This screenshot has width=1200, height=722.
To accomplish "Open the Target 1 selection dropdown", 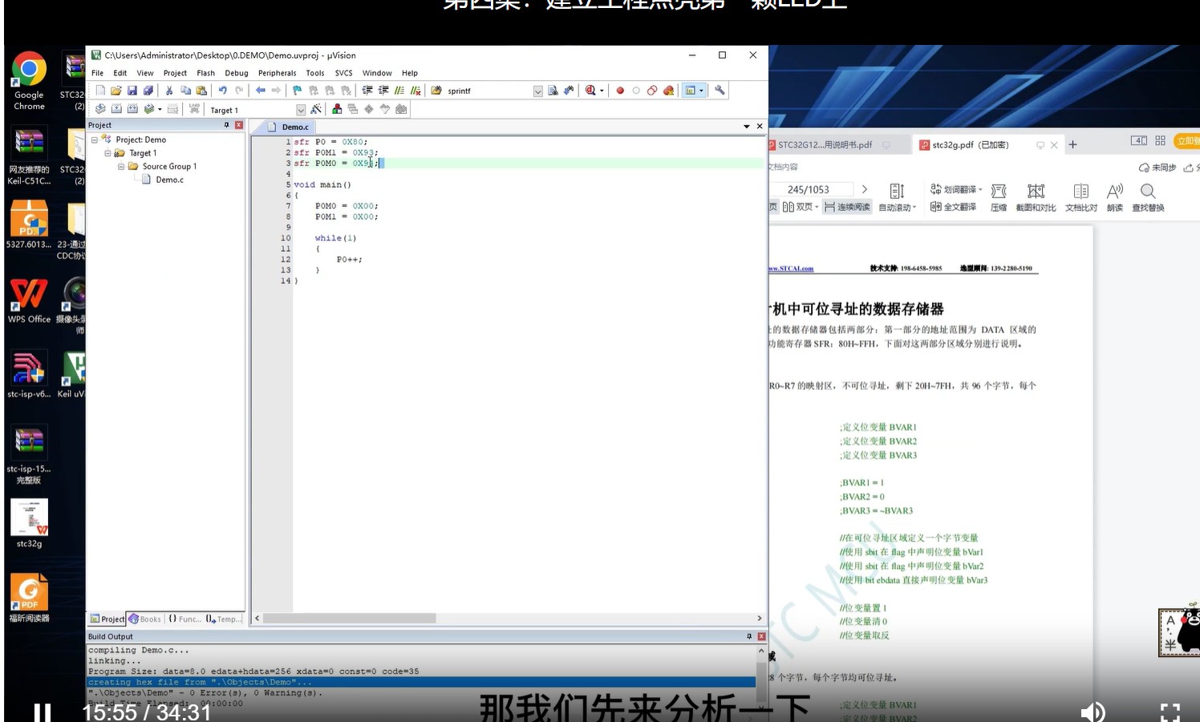I will (x=301, y=110).
